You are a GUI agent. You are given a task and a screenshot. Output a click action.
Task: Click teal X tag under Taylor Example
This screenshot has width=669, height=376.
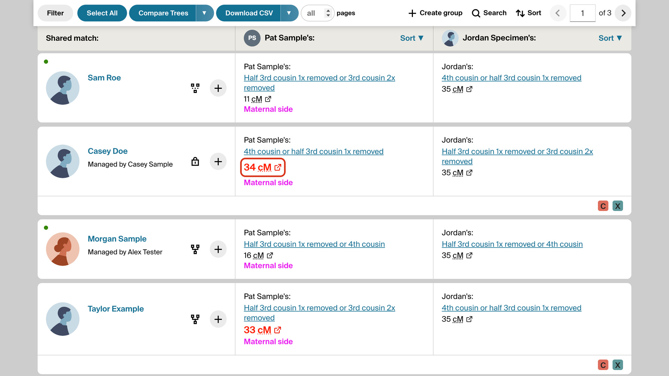click(x=618, y=365)
